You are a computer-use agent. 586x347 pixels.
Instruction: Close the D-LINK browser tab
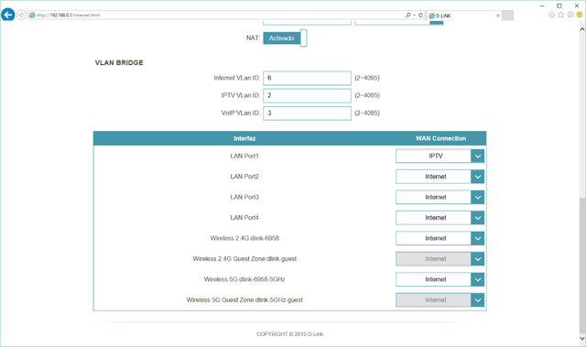(498, 16)
